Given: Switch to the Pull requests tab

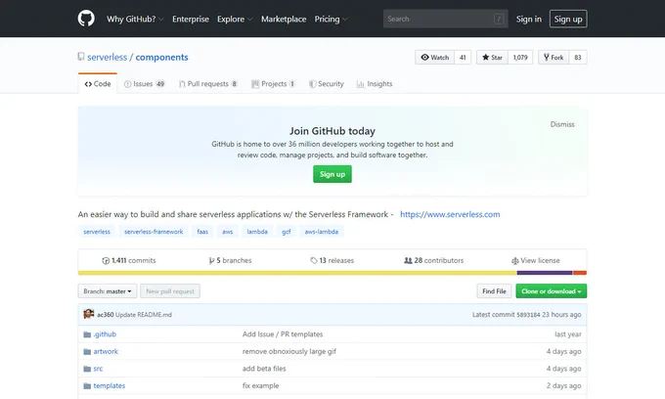Looking at the screenshot, I should pos(208,84).
